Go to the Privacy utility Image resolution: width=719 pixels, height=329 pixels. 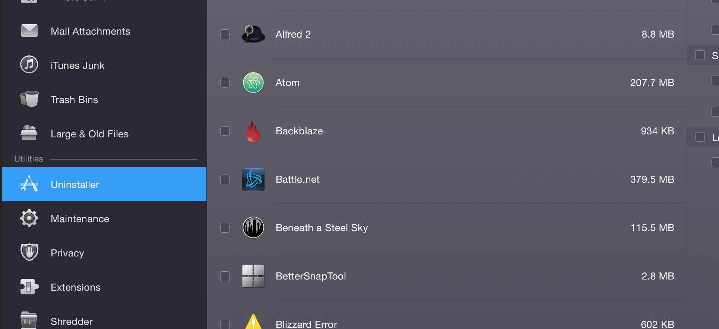click(67, 253)
